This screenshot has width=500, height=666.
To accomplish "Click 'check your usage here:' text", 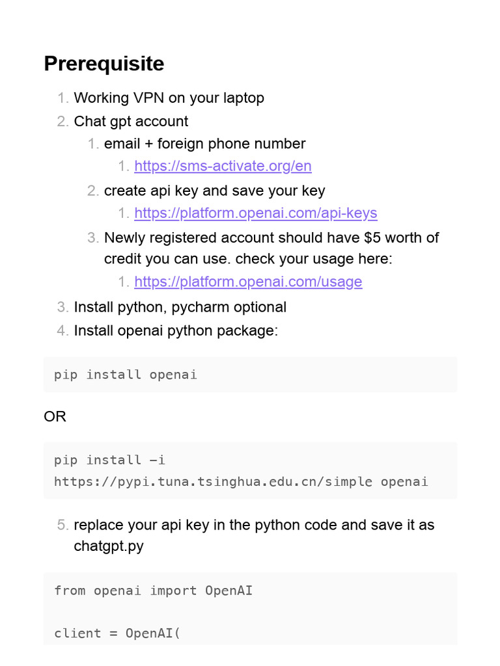I will (314, 259).
